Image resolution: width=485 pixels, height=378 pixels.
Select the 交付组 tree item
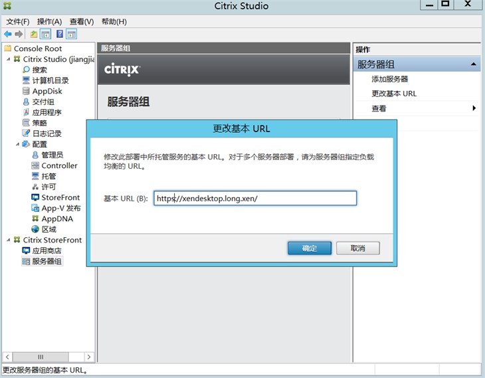pos(43,102)
